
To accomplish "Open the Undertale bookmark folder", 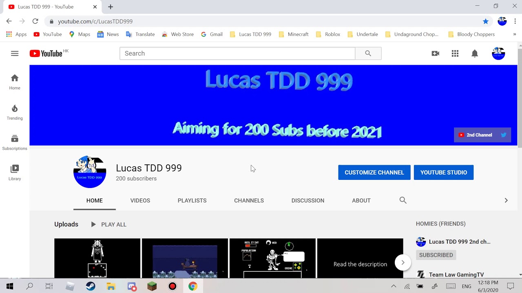I will [x=363, y=34].
